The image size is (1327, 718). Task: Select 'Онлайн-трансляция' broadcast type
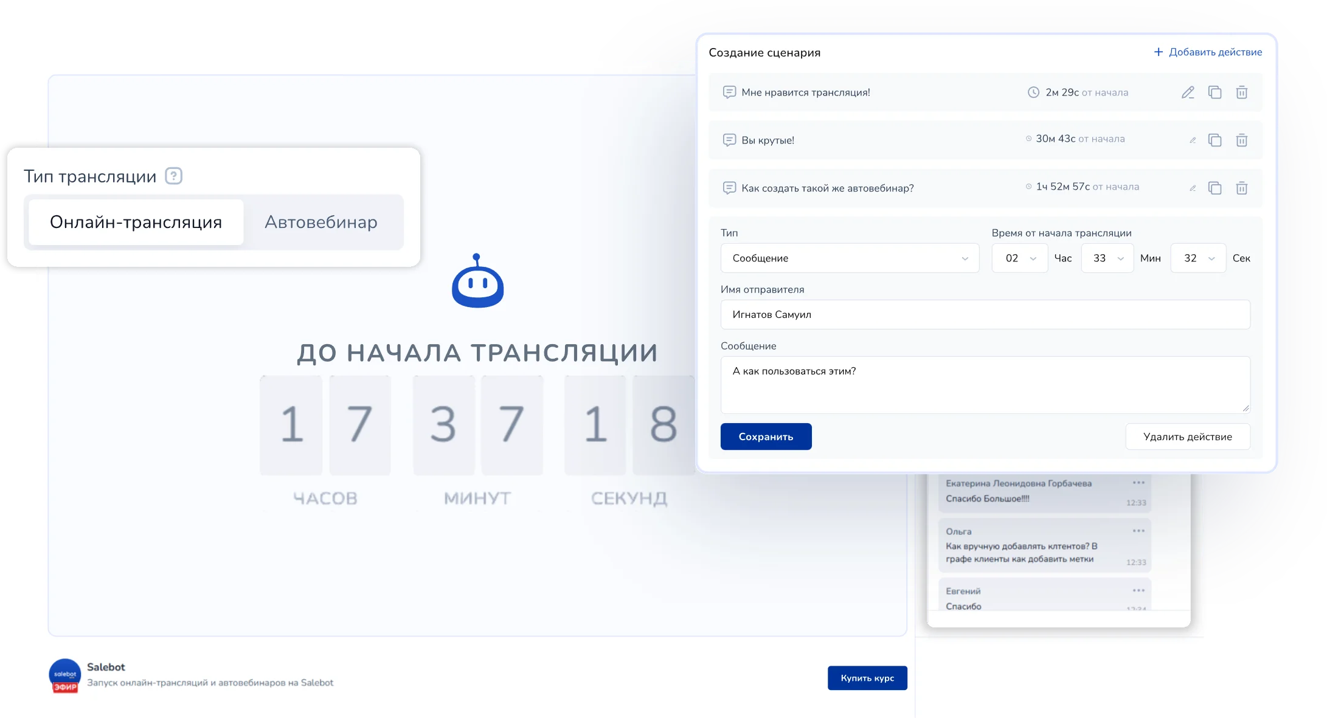(x=136, y=223)
